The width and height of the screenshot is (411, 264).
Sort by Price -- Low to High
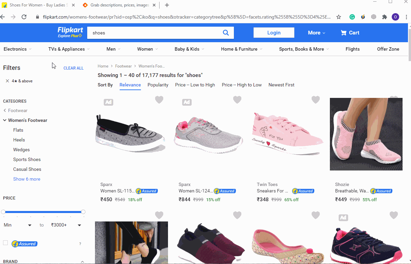[x=195, y=85]
